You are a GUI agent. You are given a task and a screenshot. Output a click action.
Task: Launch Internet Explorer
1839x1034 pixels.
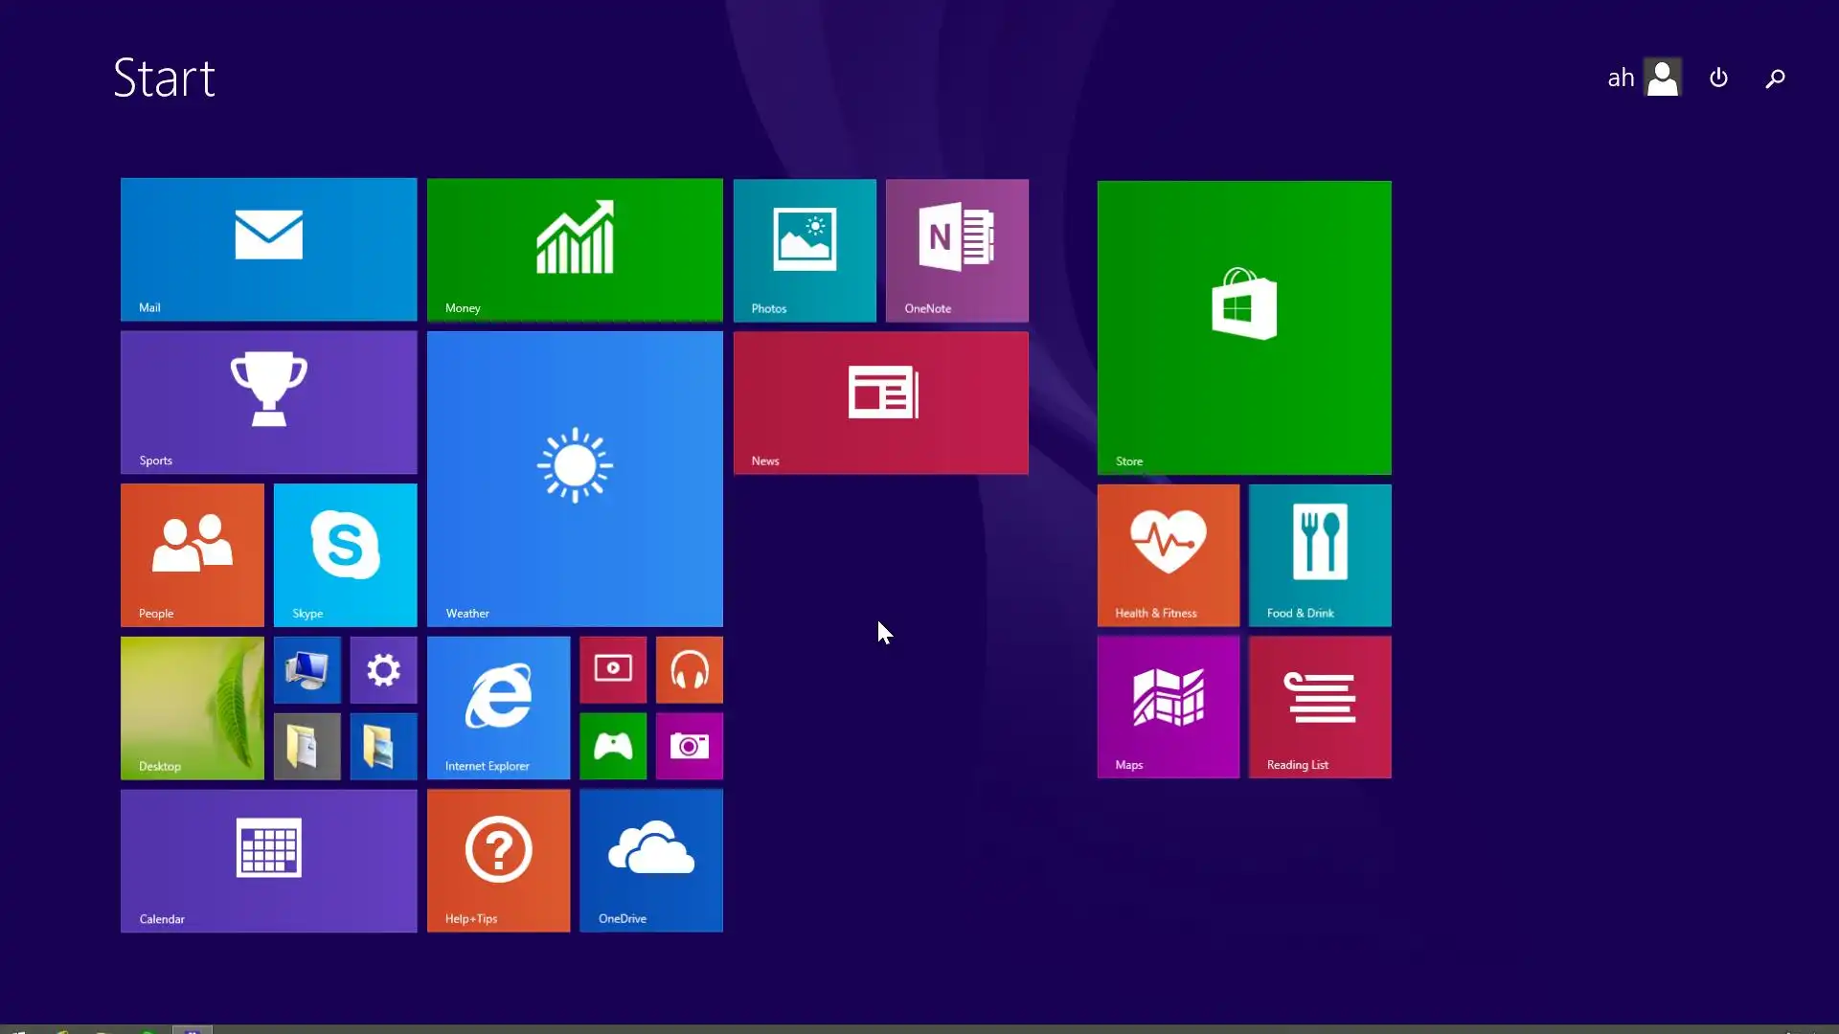click(498, 708)
